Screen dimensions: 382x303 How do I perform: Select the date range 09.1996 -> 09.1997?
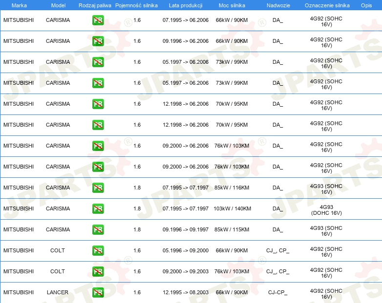(186, 229)
